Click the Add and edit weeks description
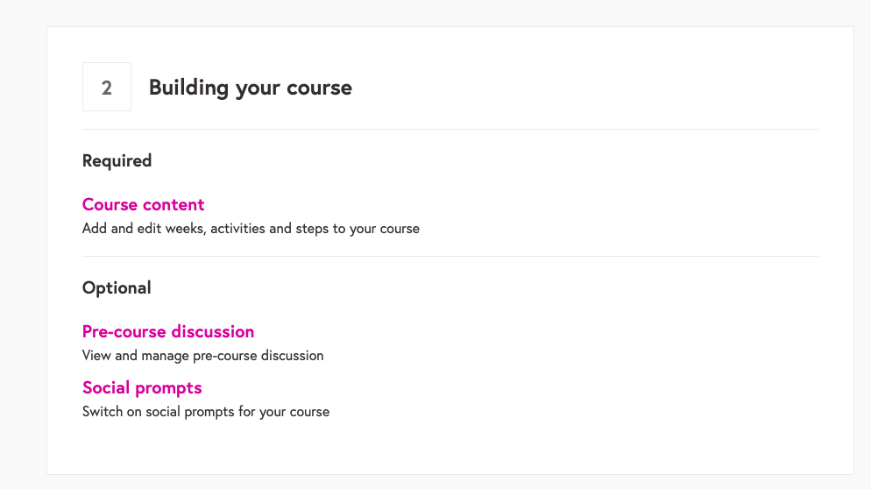Image resolution: width=871 pixels, height=489 pixels. point(251,230)
